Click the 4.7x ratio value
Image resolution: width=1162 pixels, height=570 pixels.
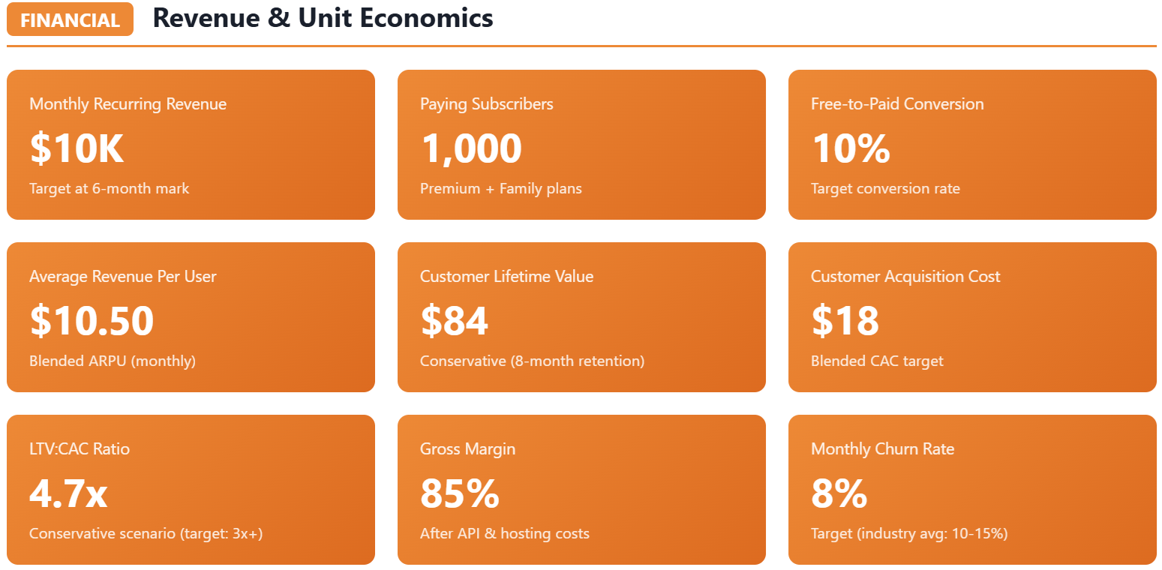coord(68,493)
